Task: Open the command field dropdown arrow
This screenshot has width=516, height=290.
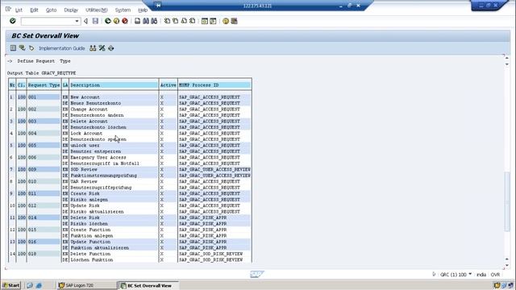Action: coord(77,21)
